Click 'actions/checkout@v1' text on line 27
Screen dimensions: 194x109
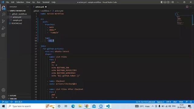(66, 84)
